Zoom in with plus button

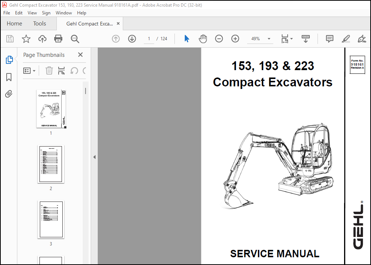235,39
